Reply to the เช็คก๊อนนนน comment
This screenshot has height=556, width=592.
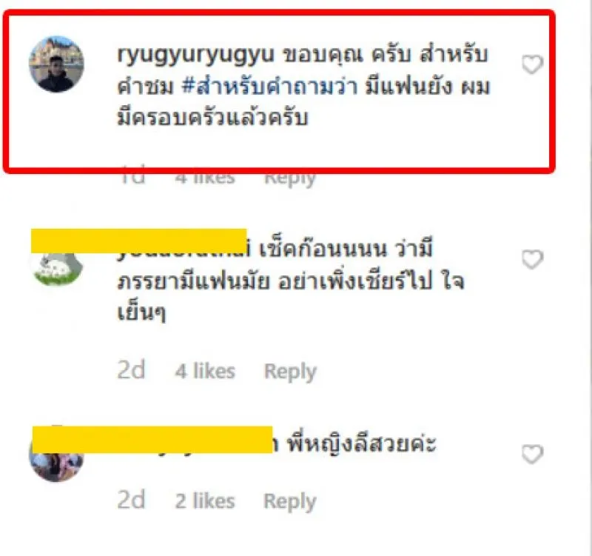click(x=290, y=372)
